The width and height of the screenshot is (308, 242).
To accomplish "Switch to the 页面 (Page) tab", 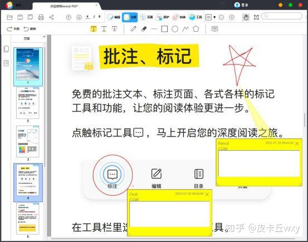I will click(146, 17).
